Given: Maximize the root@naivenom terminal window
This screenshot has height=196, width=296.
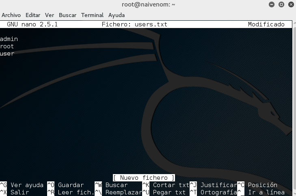Looking at the screenshot, I should pyautogui.click(x=281, y=4).
